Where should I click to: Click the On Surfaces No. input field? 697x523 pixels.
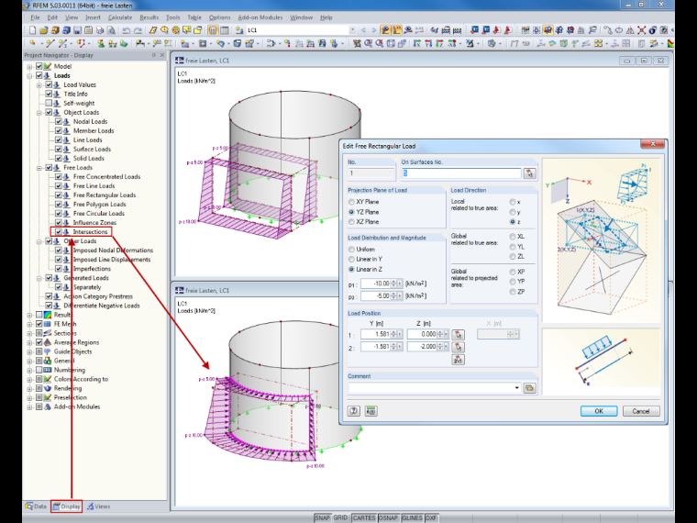(x=461, y=173)
